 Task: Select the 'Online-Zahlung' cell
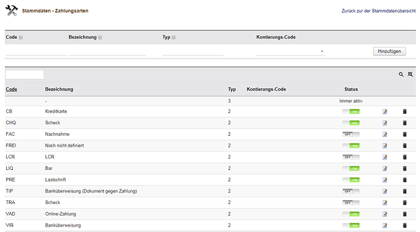point(60,214)
